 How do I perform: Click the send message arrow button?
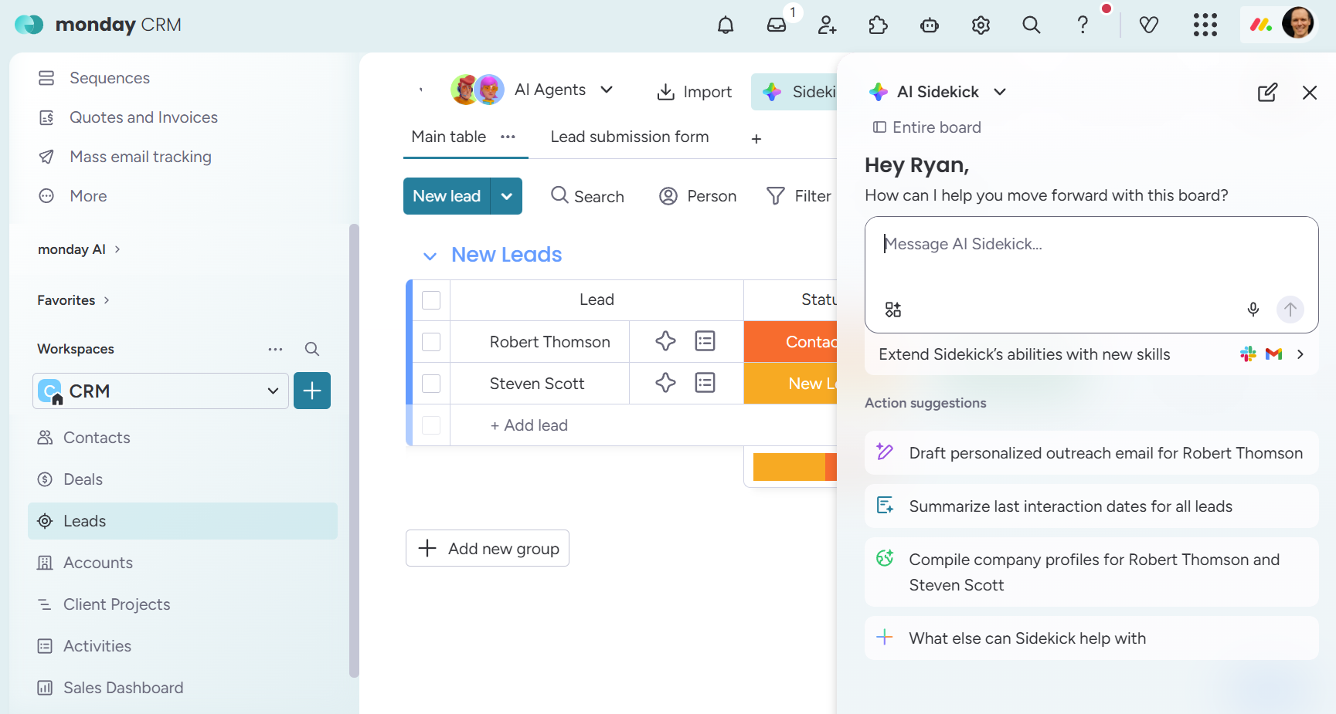[x=1290, y=310]
